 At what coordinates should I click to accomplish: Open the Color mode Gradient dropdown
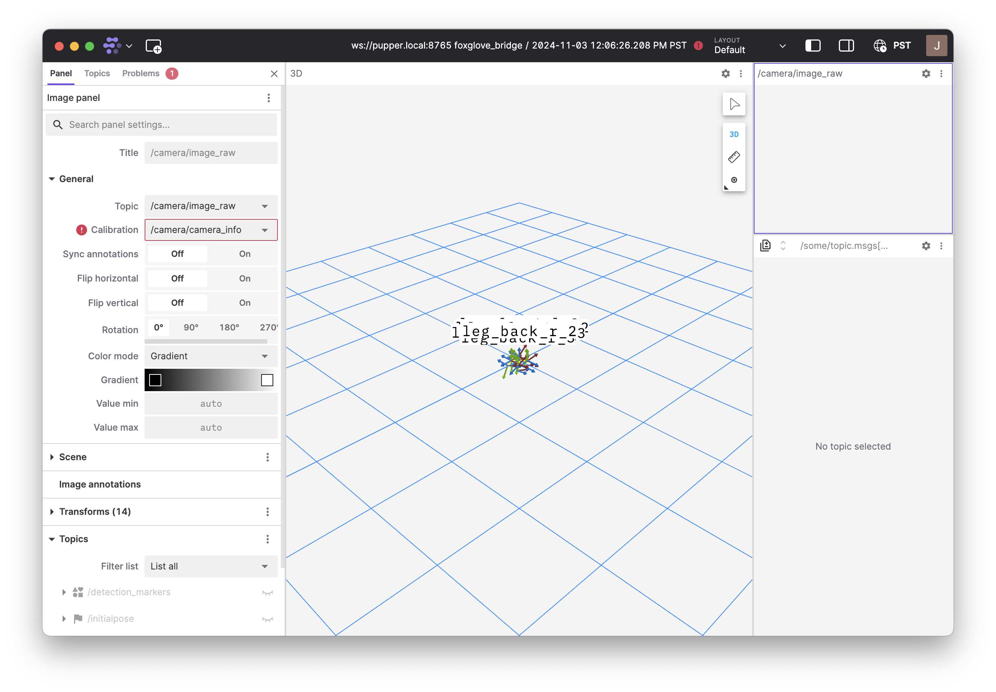tap(211, 356)
